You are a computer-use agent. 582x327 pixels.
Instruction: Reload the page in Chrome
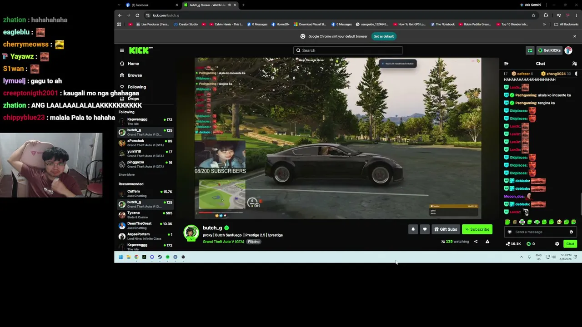(137, 15)
